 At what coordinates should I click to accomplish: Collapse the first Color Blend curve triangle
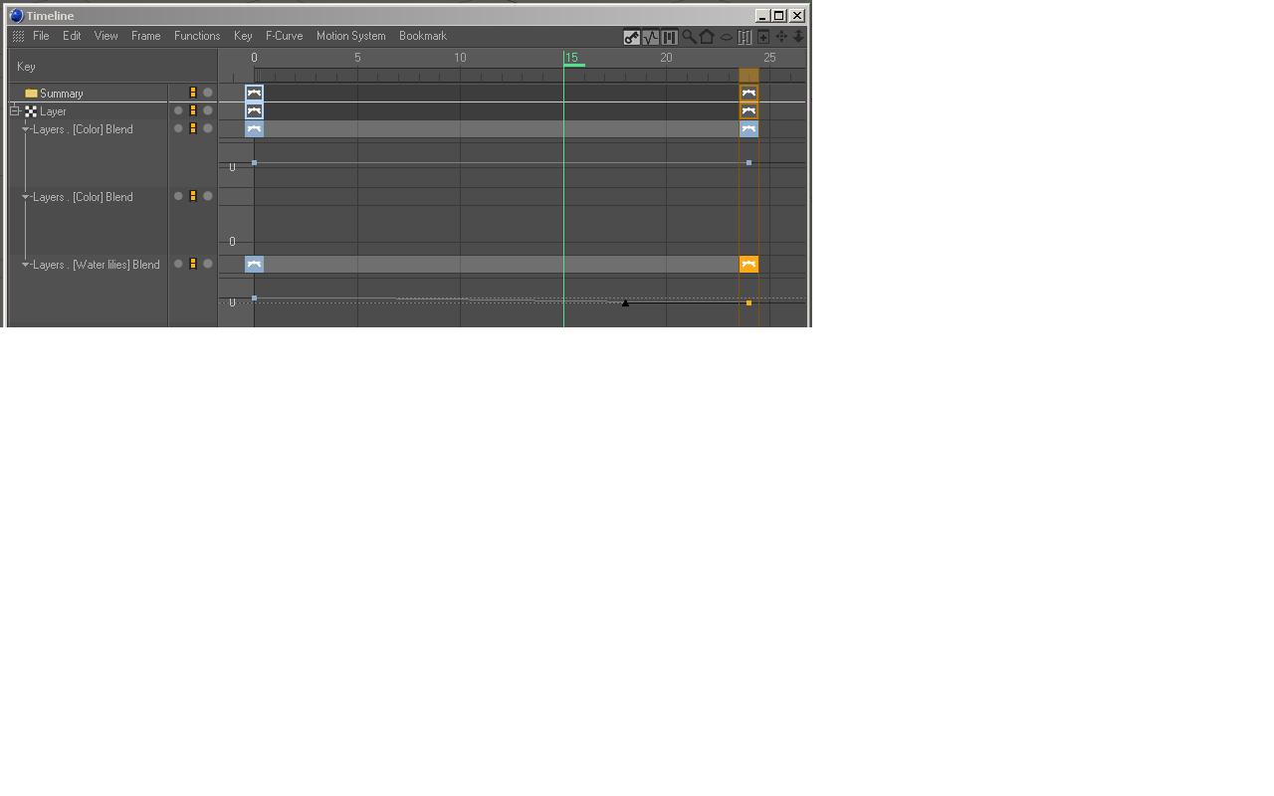(26, 129)
